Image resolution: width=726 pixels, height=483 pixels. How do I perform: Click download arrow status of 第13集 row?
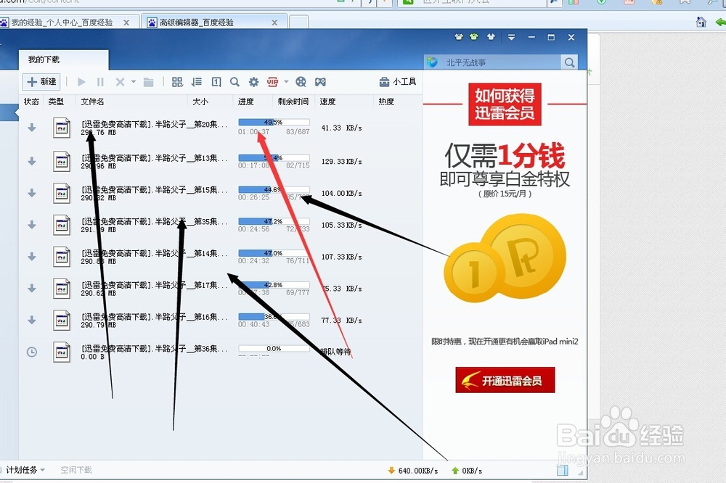click(x=31, y=162)
